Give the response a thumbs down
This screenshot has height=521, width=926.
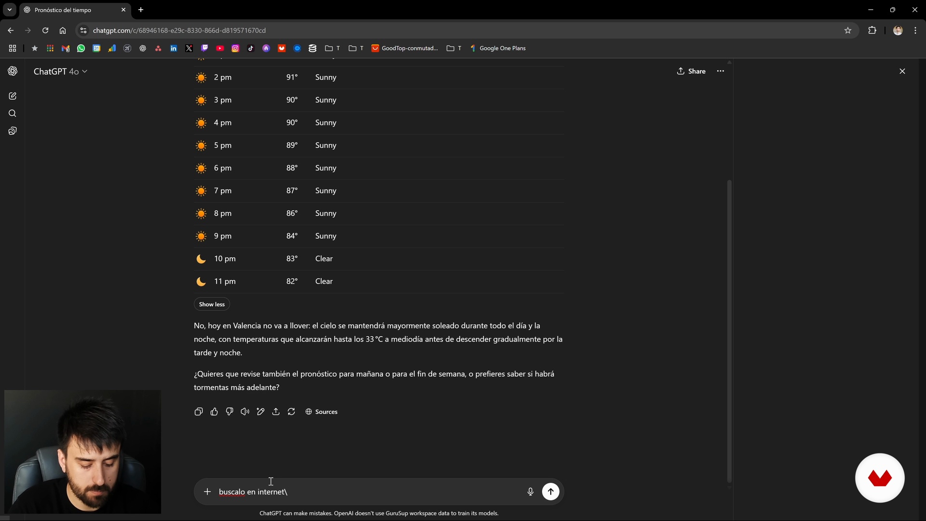(230, 411)
